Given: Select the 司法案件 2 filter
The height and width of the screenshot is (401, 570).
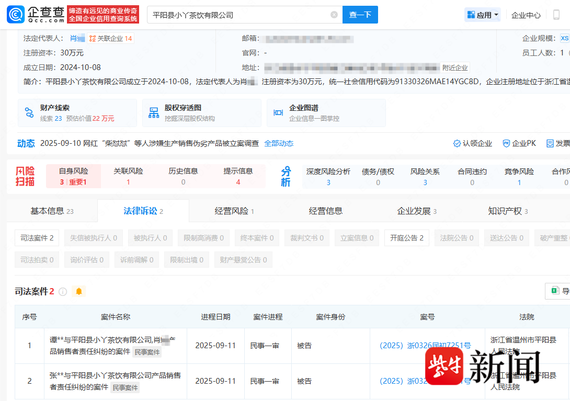Looking at the screenshot, I should point(37,238).
